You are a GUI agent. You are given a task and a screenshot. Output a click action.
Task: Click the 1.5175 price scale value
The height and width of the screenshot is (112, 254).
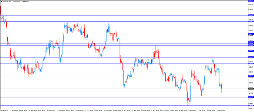(251, 67)
